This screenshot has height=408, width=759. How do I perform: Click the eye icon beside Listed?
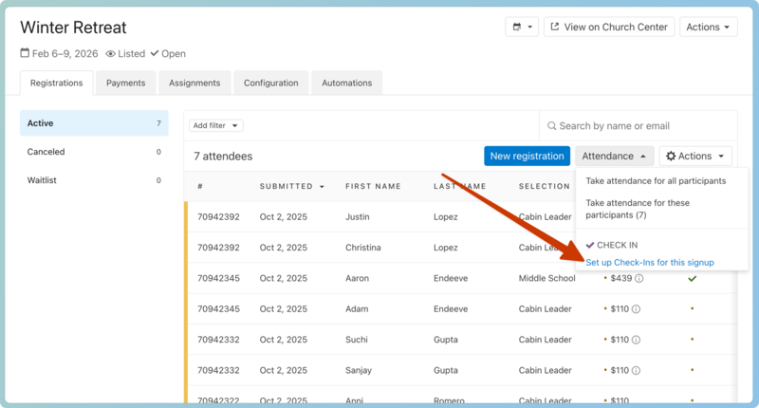tap(110, 54)
